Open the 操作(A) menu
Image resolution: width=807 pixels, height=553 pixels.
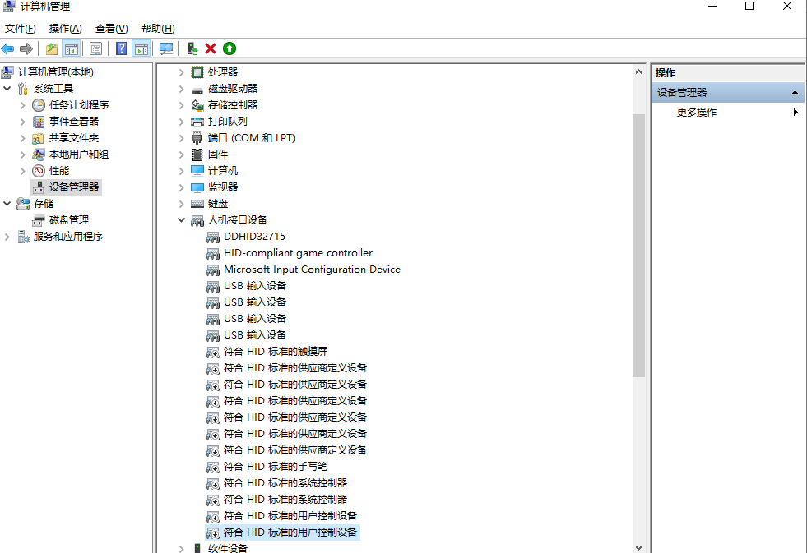[65, 29]
